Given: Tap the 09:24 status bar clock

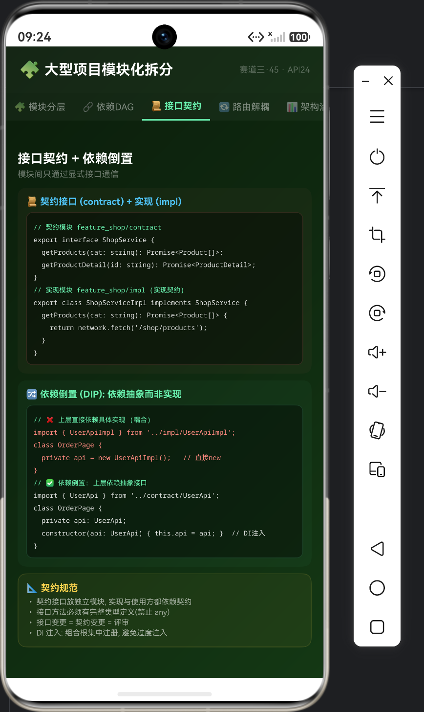Looking at the screenshot, I should 34,37.
